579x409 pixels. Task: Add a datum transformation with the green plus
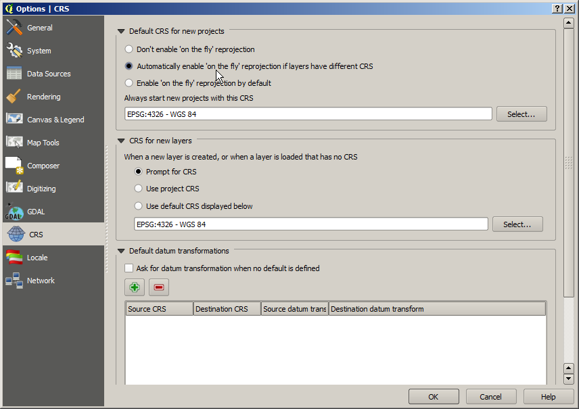(135, 287)
